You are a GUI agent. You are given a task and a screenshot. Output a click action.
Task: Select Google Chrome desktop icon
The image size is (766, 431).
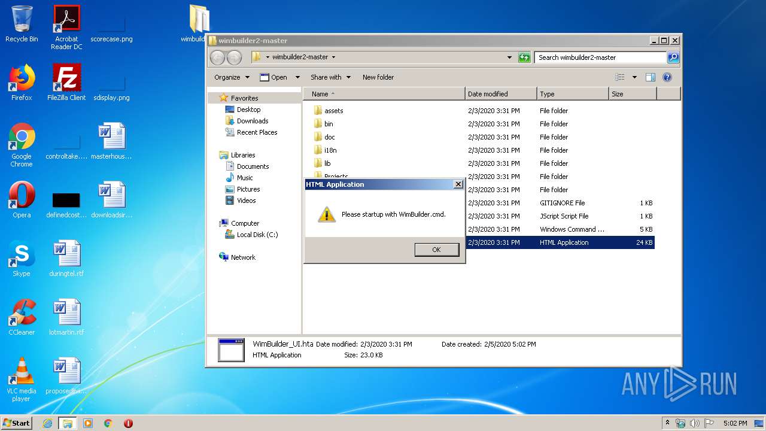22,144
